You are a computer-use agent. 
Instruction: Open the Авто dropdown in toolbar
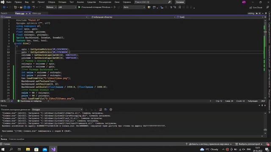(134, 7)
